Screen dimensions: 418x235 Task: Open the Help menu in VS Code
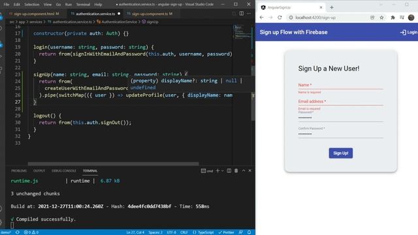pyautogui.click(x=98, y=5)
